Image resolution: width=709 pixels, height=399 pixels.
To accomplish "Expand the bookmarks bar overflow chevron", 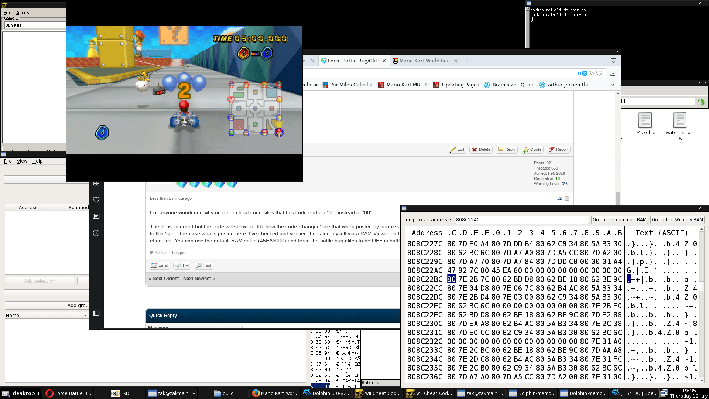I will [x=613, y=85].
